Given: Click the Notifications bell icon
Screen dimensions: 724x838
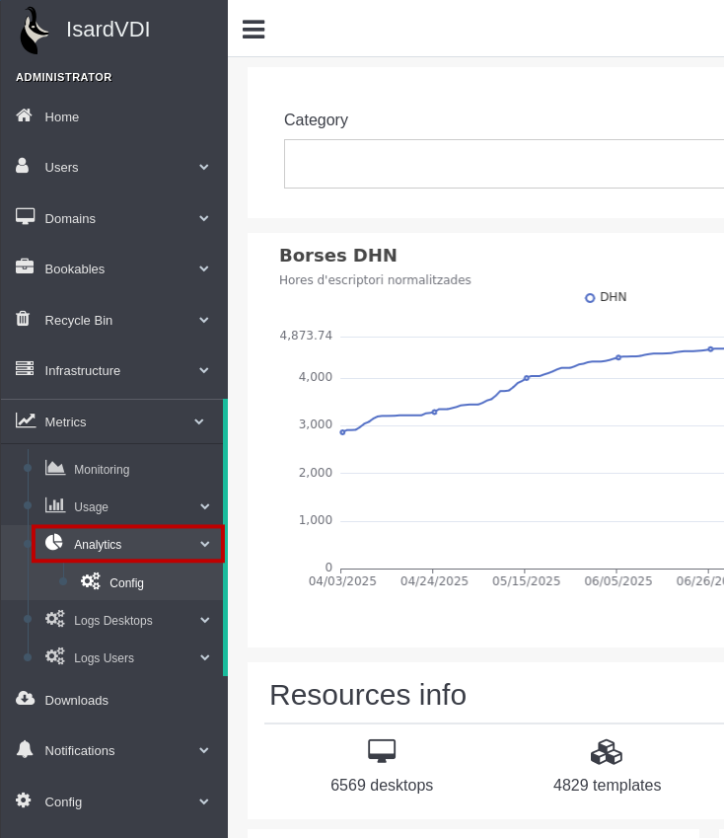Looking at the screenshot, I should click(x=25, y=750).
